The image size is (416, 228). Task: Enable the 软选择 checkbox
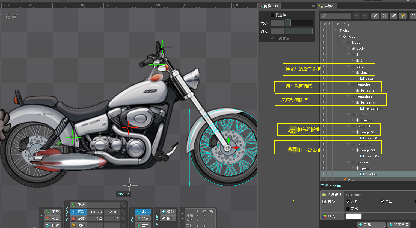click(272, 15)
